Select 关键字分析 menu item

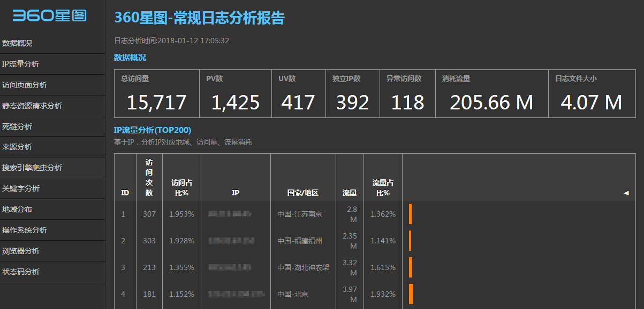pyautogui.click(x=52, y=188)
